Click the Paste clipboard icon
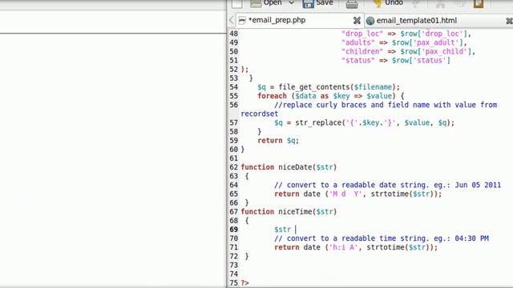 coord(479,3)
